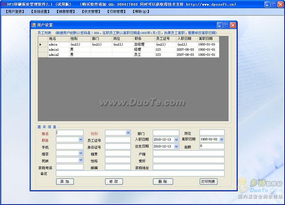
Task: Select the admin2 name cell
Action: pos(58,54)
